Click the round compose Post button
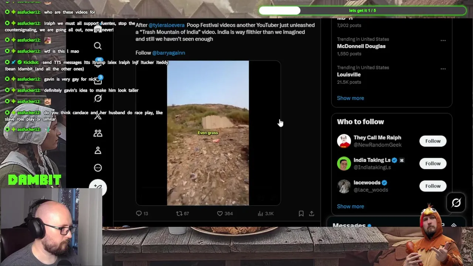 [x=98, y=187]
